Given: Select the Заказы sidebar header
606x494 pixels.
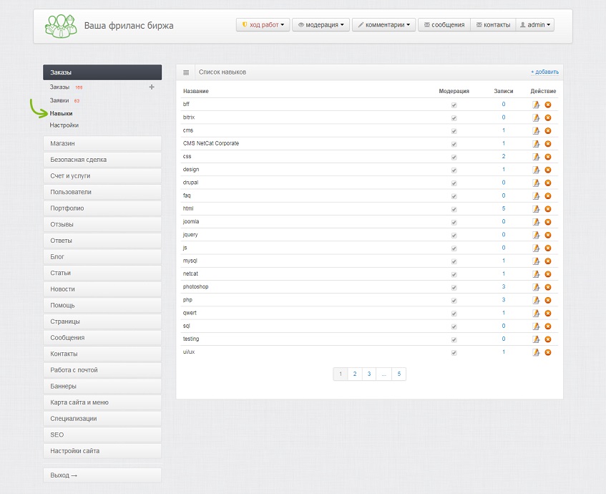Looking at the screenshot, I should [x=102, y=72].
